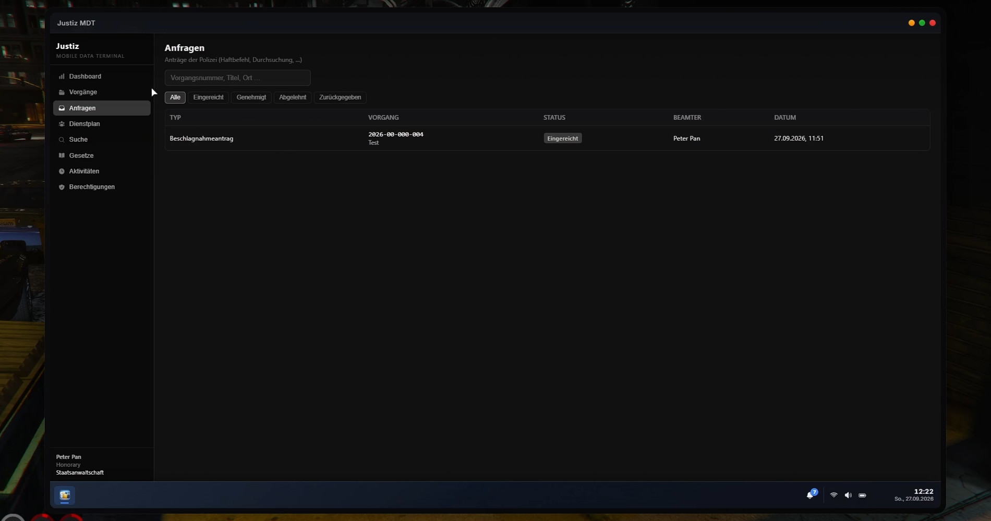This screenshot has height=521, width=991.
Task: Click Staatsanwaltschaft under the user profile
Action: [x=80, y=473]
